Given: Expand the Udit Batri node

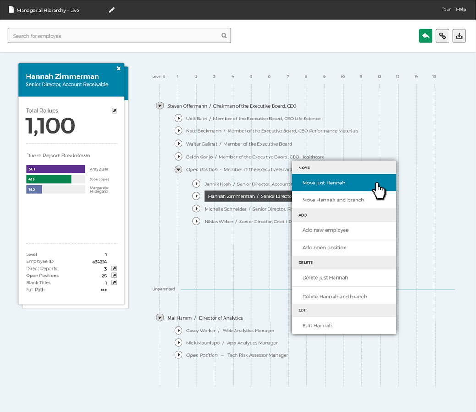Looking at the screenshot, I should pyautogui.click(x=179, y=119).
